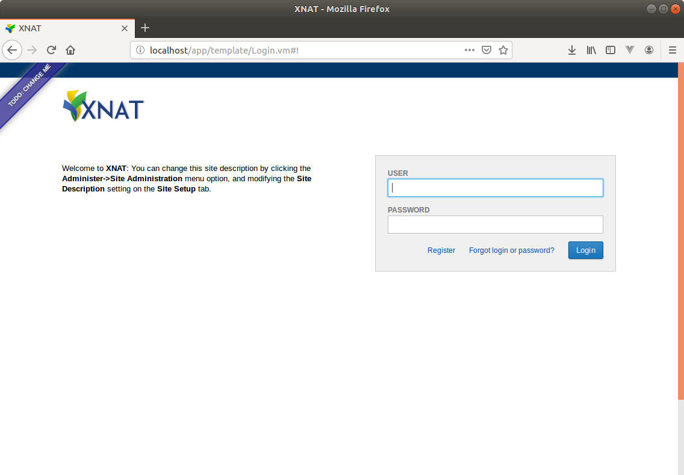Show site information icon in address bar
The height and width of the screenshot is (475, 684).
[x=140, y=50]
